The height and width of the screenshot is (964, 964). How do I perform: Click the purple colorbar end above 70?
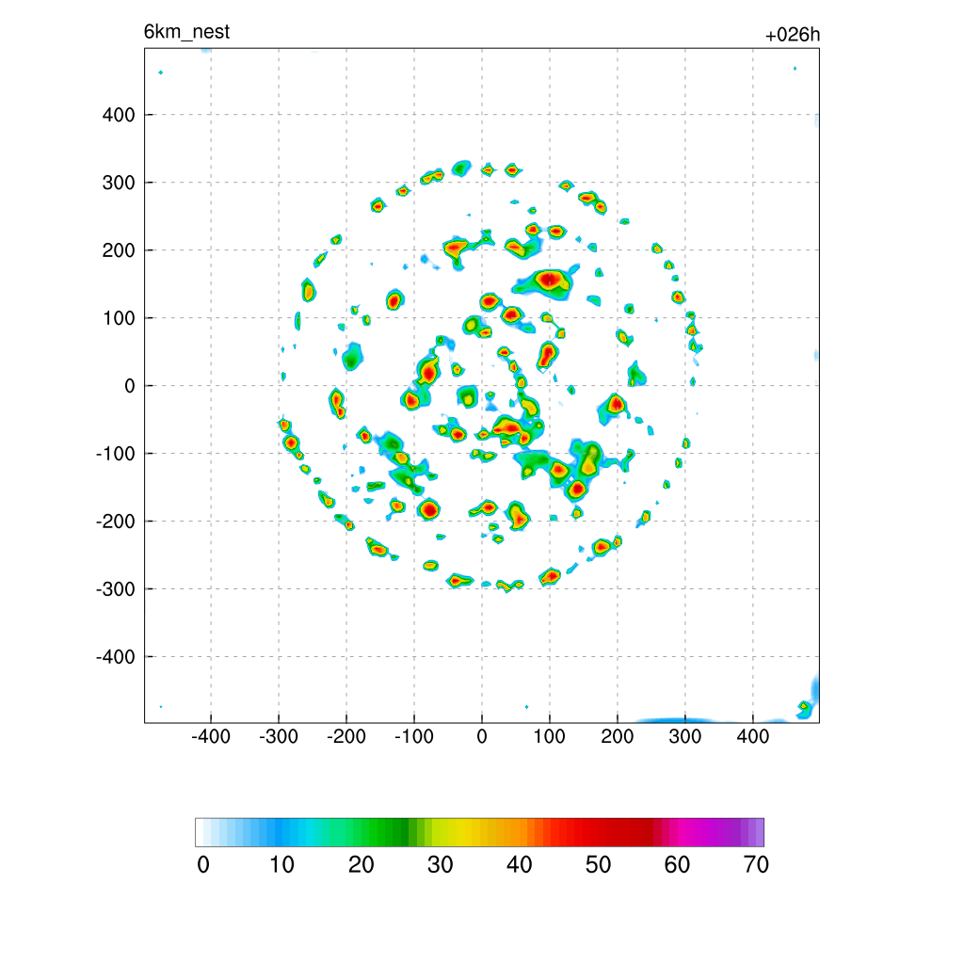tap(760, 832)
